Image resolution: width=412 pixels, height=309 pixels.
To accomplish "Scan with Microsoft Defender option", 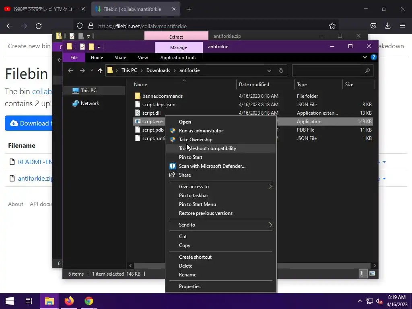I will pyautogui.click(x=212, y=166).
